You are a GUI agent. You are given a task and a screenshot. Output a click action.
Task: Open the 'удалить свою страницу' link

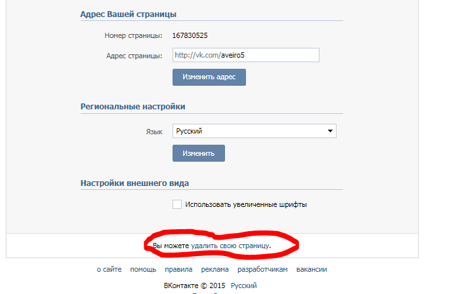230,246
